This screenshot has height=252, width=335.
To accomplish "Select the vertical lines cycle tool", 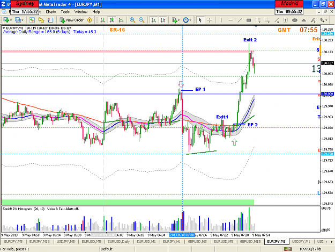I will point(258,20).
